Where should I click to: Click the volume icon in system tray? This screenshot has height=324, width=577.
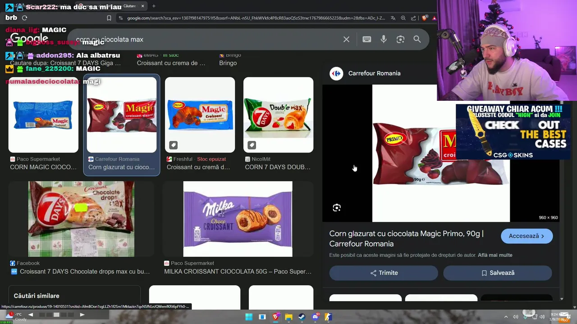pyautogui.click(x=542, y=317)
